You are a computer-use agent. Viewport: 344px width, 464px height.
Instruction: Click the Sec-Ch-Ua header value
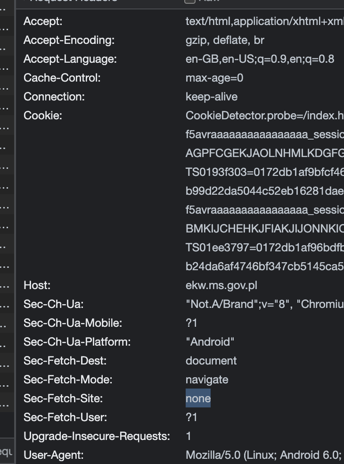264,304
